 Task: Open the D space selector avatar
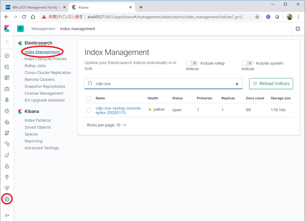tap(20, 29)
